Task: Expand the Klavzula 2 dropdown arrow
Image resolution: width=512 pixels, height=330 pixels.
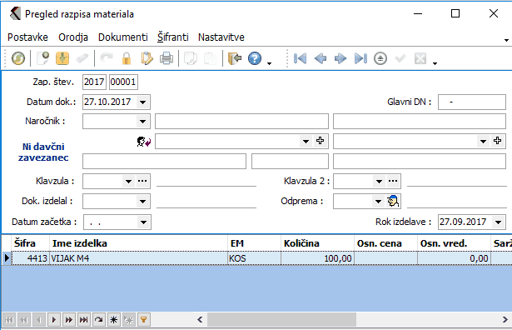Action: click(379, 182)
